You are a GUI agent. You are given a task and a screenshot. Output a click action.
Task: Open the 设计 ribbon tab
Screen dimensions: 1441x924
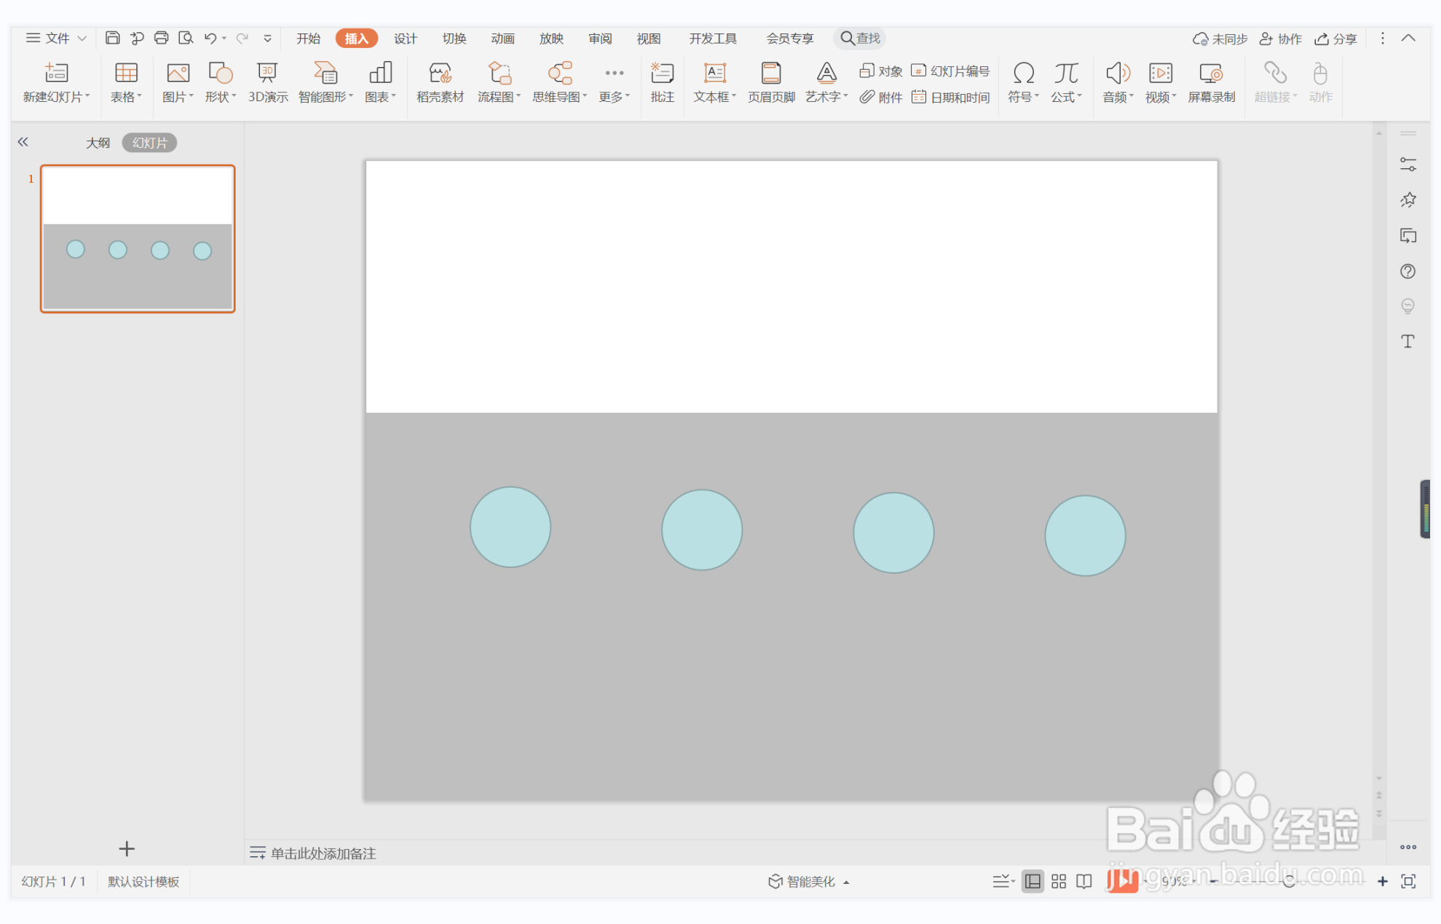coord(405,39)
